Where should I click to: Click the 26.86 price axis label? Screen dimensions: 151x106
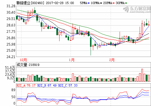click(11, 38)
